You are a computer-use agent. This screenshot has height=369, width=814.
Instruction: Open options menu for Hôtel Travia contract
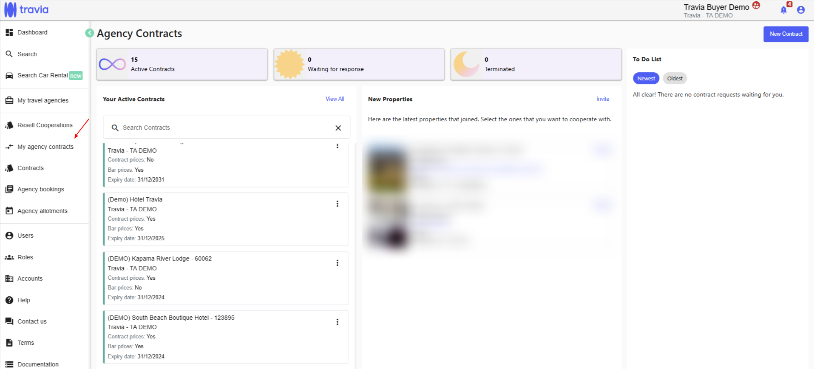(x=338, y=204)
